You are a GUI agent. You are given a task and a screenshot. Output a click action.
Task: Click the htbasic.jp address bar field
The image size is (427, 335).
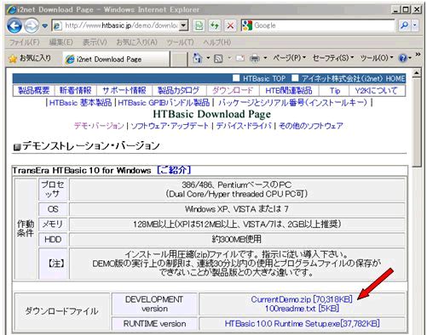(120, 26)
